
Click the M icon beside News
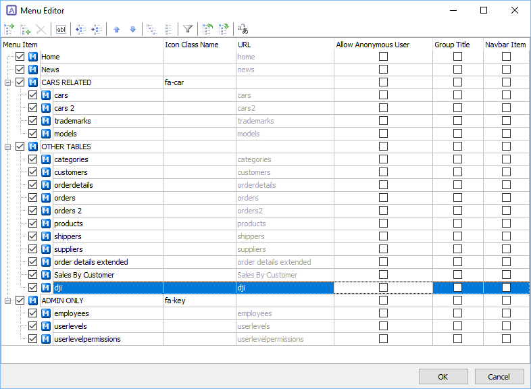tap(33, 70)
